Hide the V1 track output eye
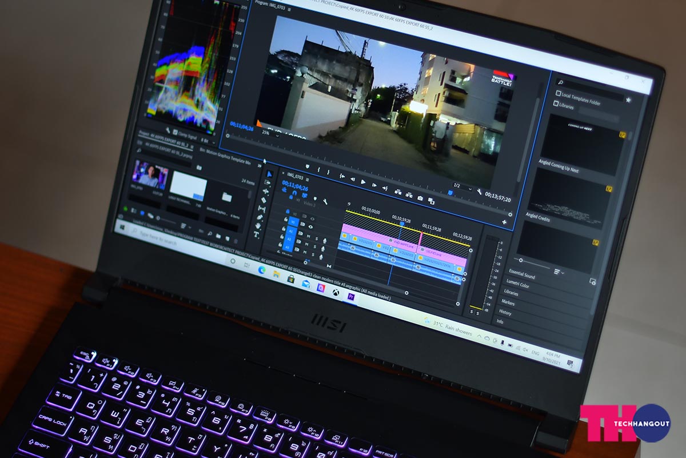Image resolution: width=686 pixels, height=458 pixels. point(310,227)
